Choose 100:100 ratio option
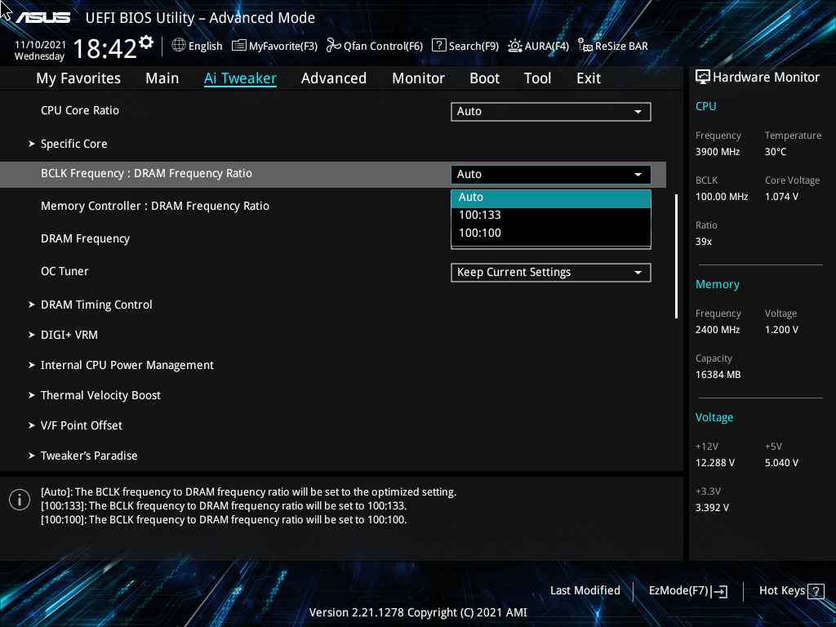Image resolution: width=836 pixels, height=627 pixels. pyautogui.click(x=551, y=233)
